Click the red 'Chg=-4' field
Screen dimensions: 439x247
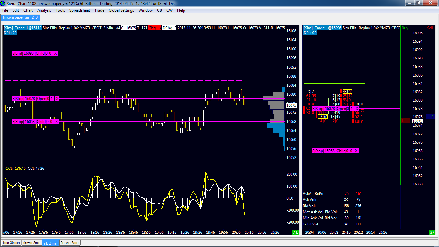[x=155, y=28]
